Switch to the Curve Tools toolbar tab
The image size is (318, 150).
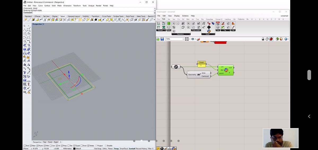tap(106, 16)
